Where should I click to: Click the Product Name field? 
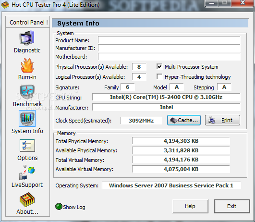coord(169,40)
